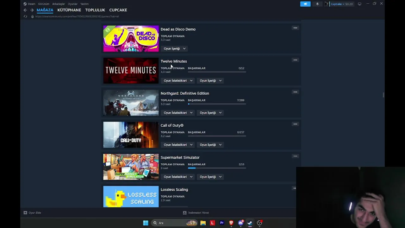The width and height of the screenshot is (405, 228).
Task: Open the Yardım menu
Action: (x=84, y=4)
